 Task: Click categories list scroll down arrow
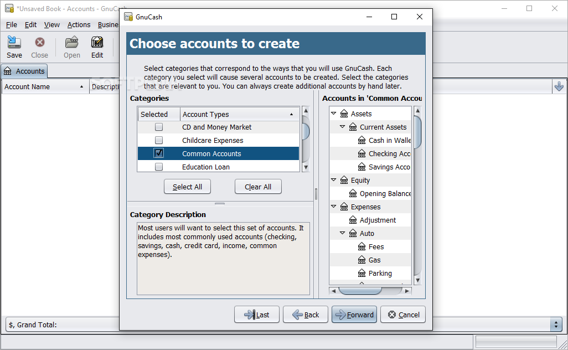[x=306, y=167]
